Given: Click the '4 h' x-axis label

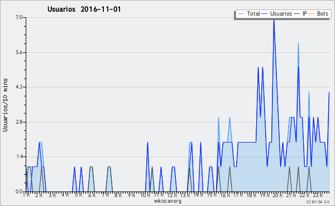Looking at the screenshot, I should pyautogui.click(x=65, y=195).
